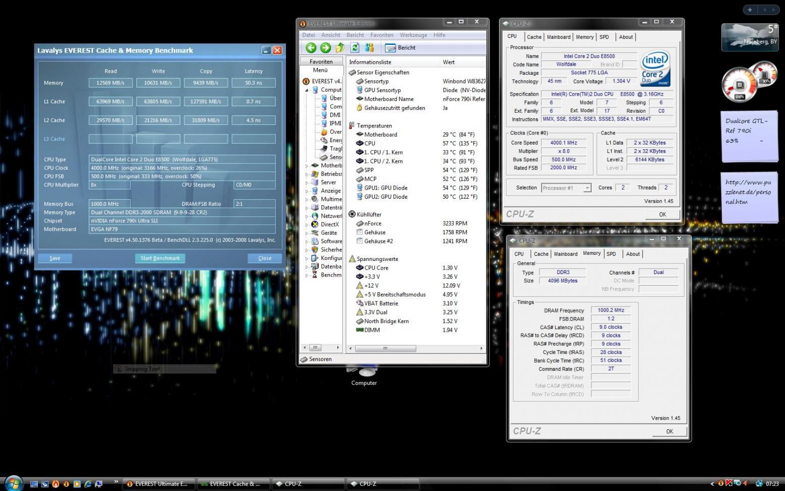Click the weather gadget showing Nürnberg

point(750,37)
